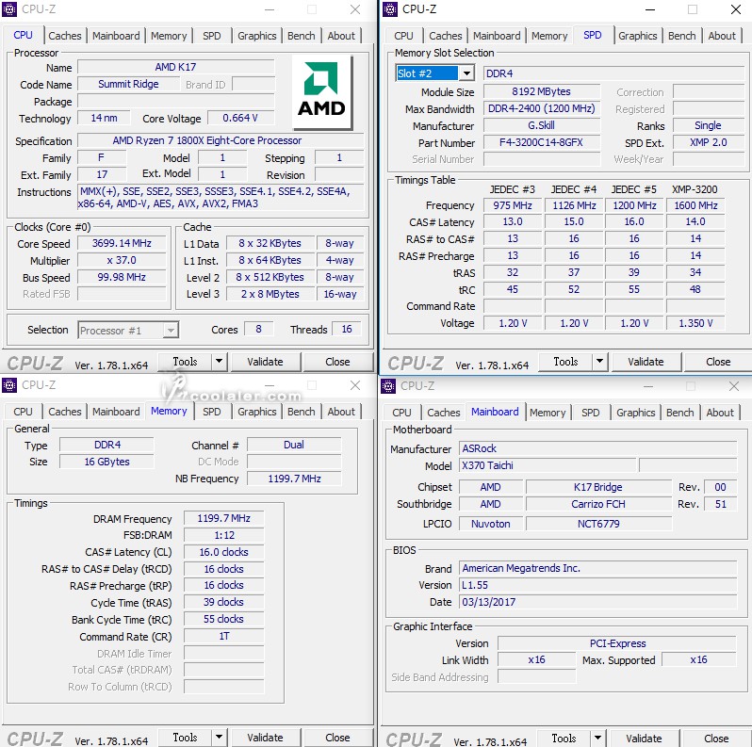
Task: Click the Command Rate 1T value
Action: 224,636
